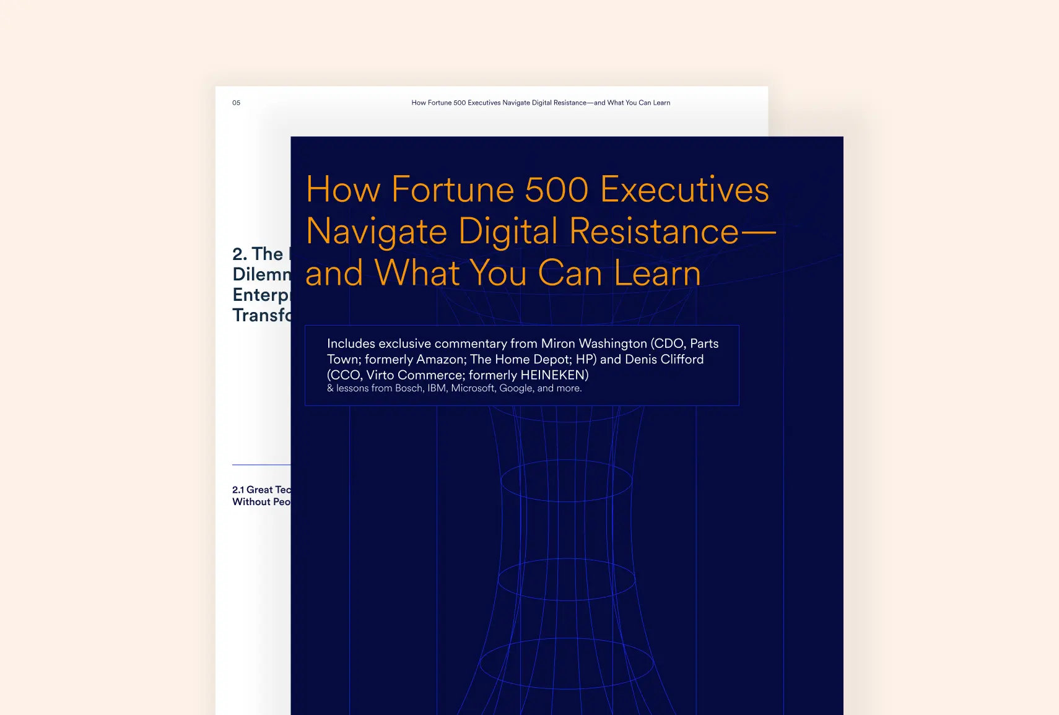
Task: Click the orange cover title 'How Fortune 500 Executives'
Action: click(x=537, y=189)
